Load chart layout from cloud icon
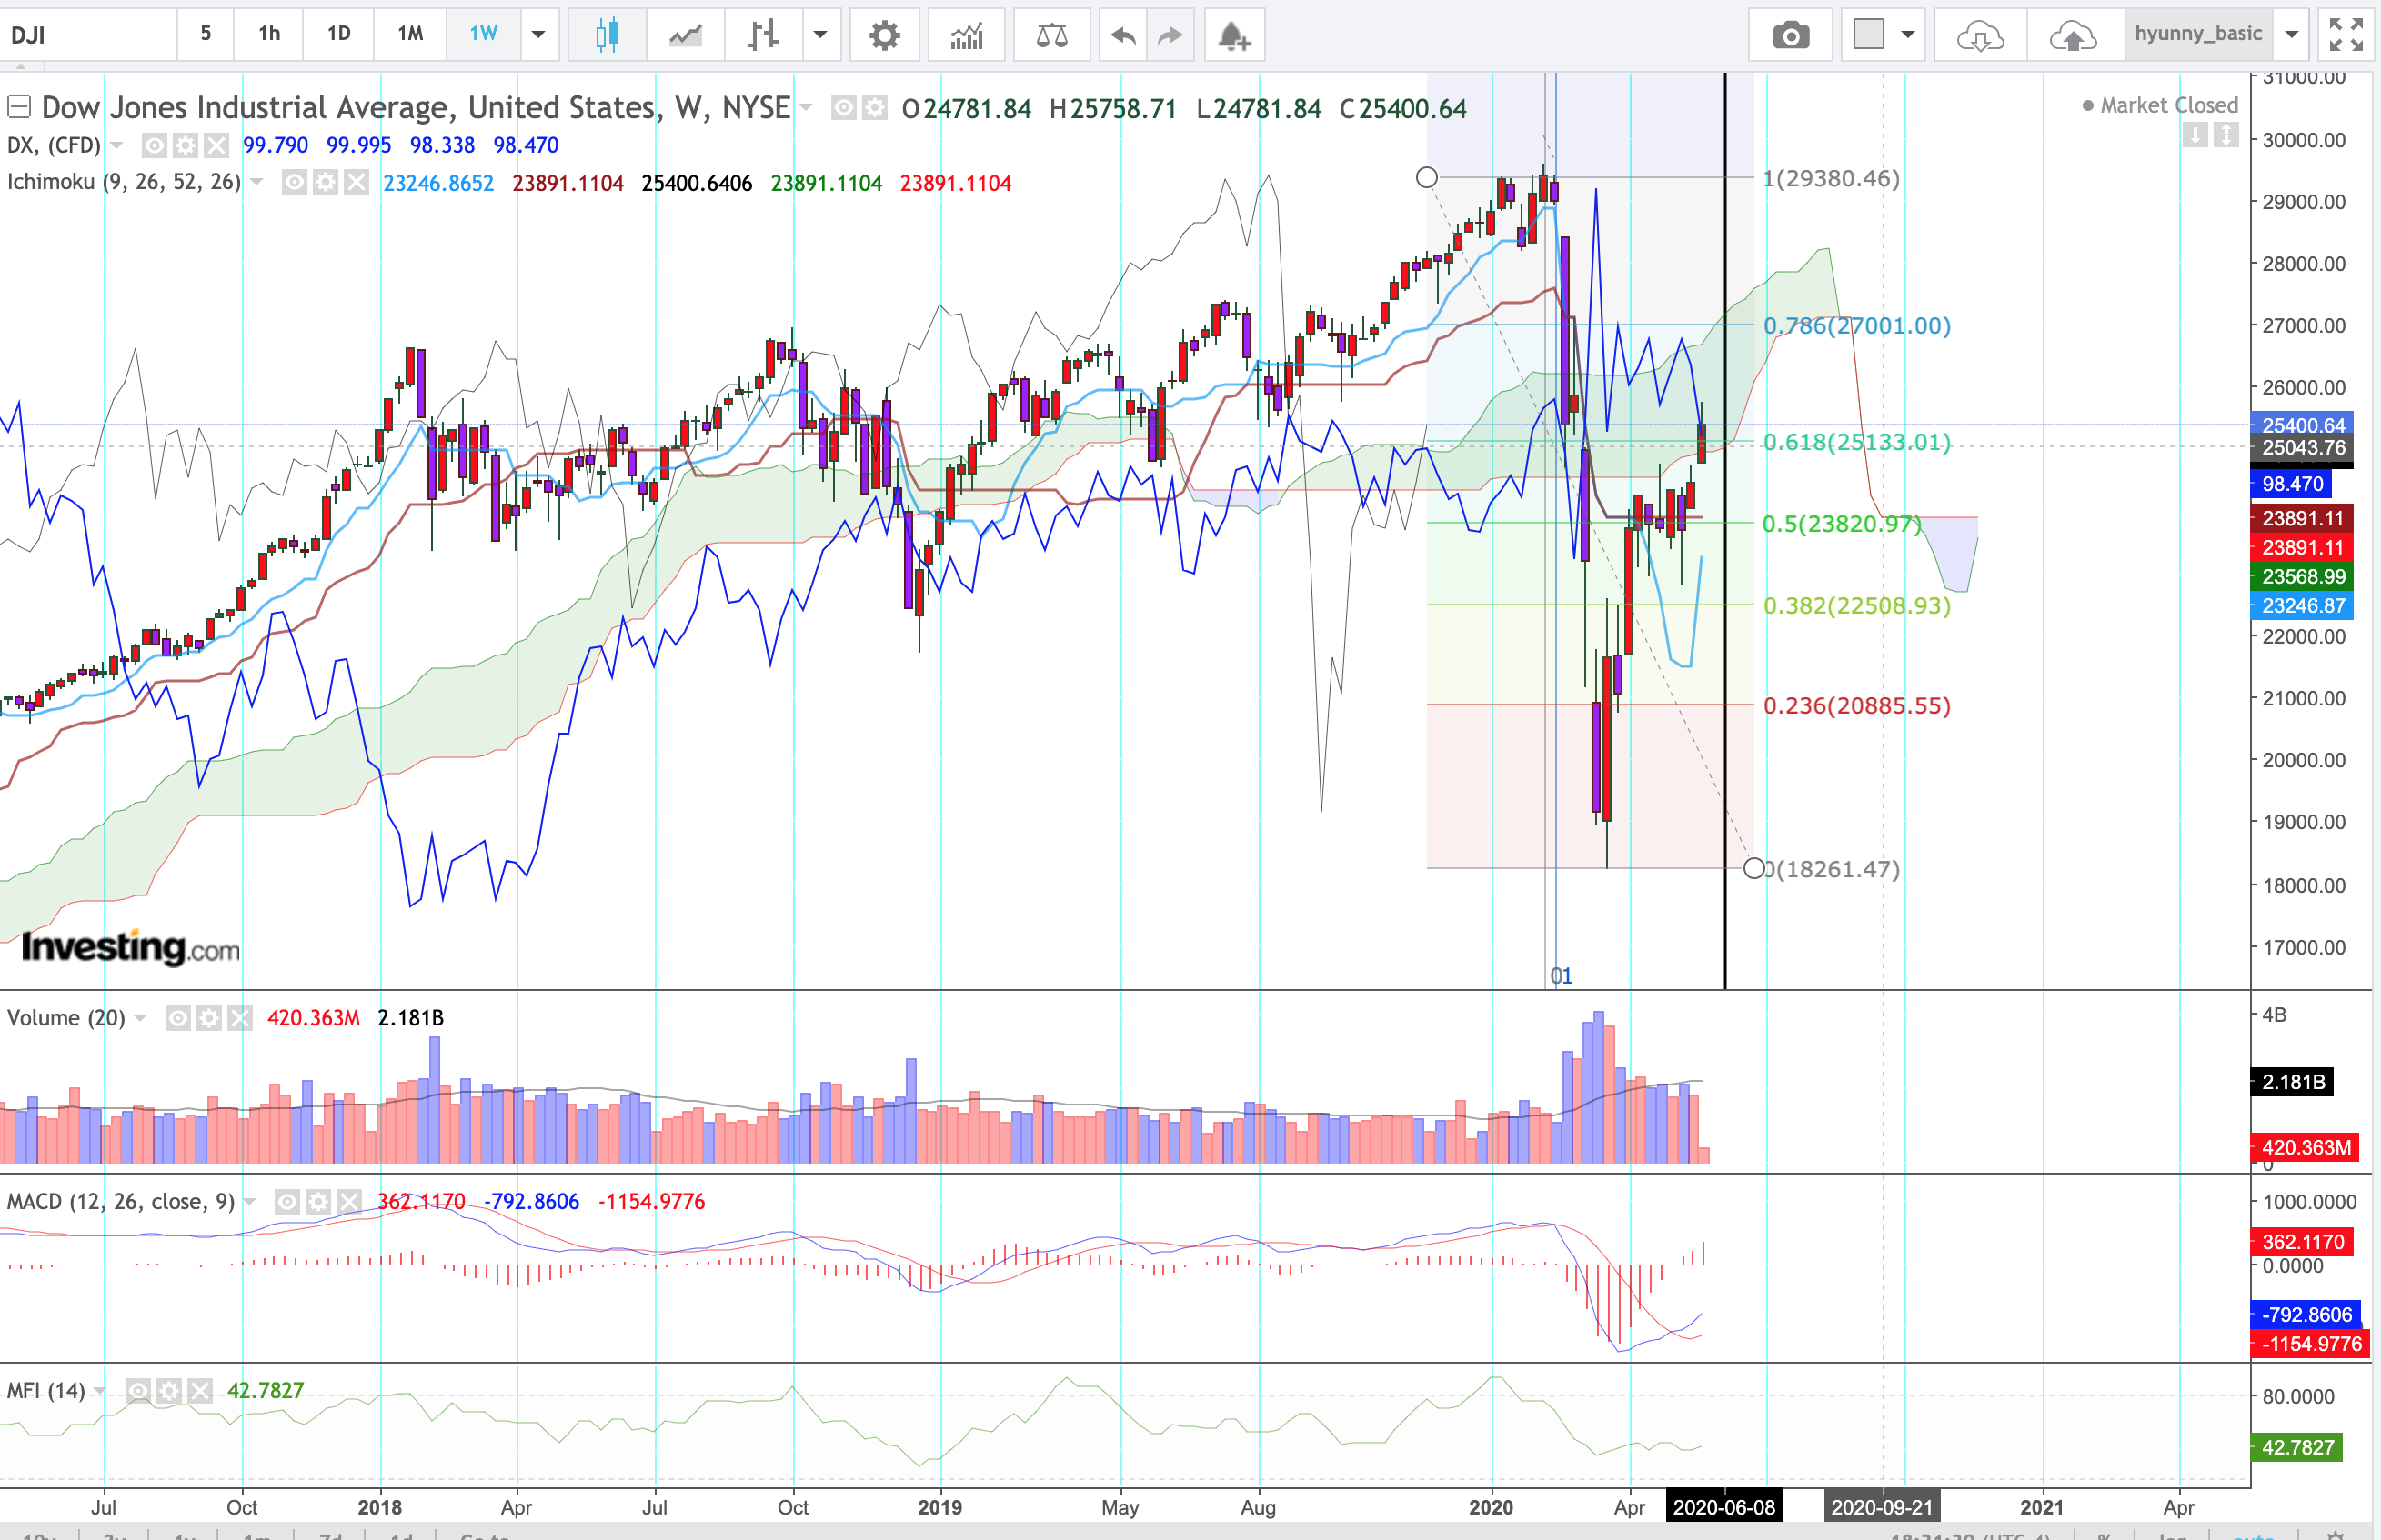The width and height of the screenshot is (2381, 1540). coord(1979,36)
